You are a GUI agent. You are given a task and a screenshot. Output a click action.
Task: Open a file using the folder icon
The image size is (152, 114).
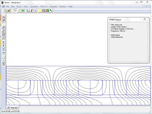click(9, 10)
